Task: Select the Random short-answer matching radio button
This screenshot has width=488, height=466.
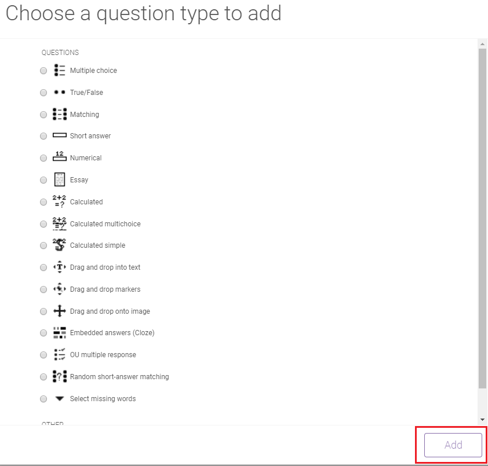Action: [43, 376]
